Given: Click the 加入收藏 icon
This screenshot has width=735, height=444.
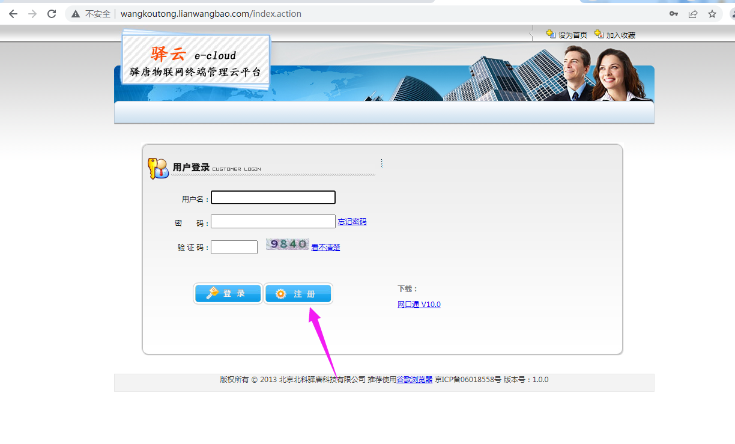Looking at the screenshot, I should coord(599,34).
